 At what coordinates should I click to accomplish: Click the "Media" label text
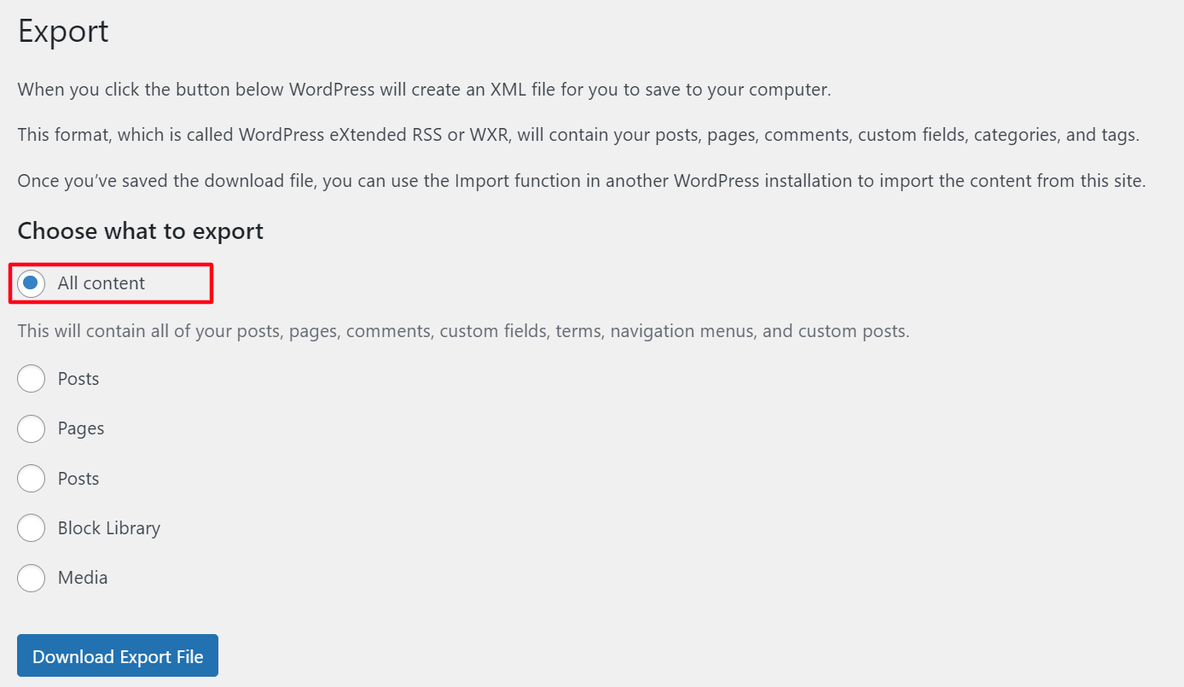(x=83, y=578)
